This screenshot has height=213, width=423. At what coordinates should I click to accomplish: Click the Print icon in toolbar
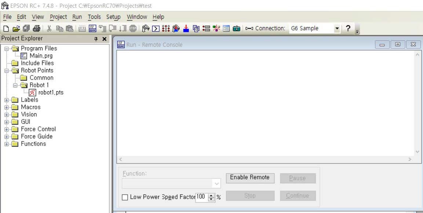(36, 28)
